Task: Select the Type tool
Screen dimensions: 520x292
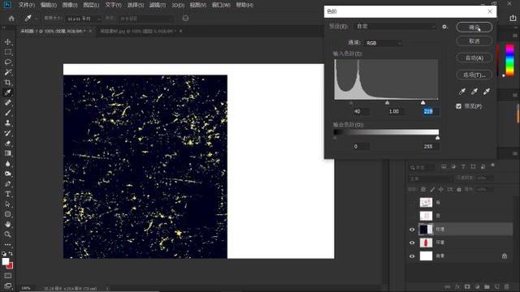Action: tap(7, 194)
